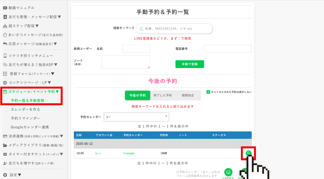Image resolution: width=324 pixels, height=179 pixels.
Task: Click the schedule calendar icon in sidebar
Action: point(5,92)
